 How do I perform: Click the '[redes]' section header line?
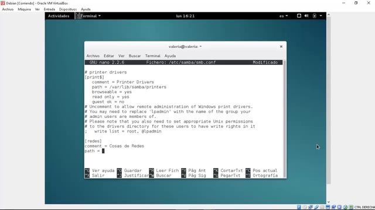tap(93, 141)
